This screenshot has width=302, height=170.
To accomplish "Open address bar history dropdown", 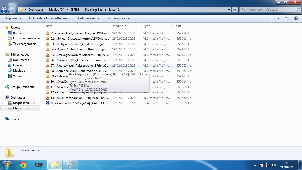I will pos(229,10).
